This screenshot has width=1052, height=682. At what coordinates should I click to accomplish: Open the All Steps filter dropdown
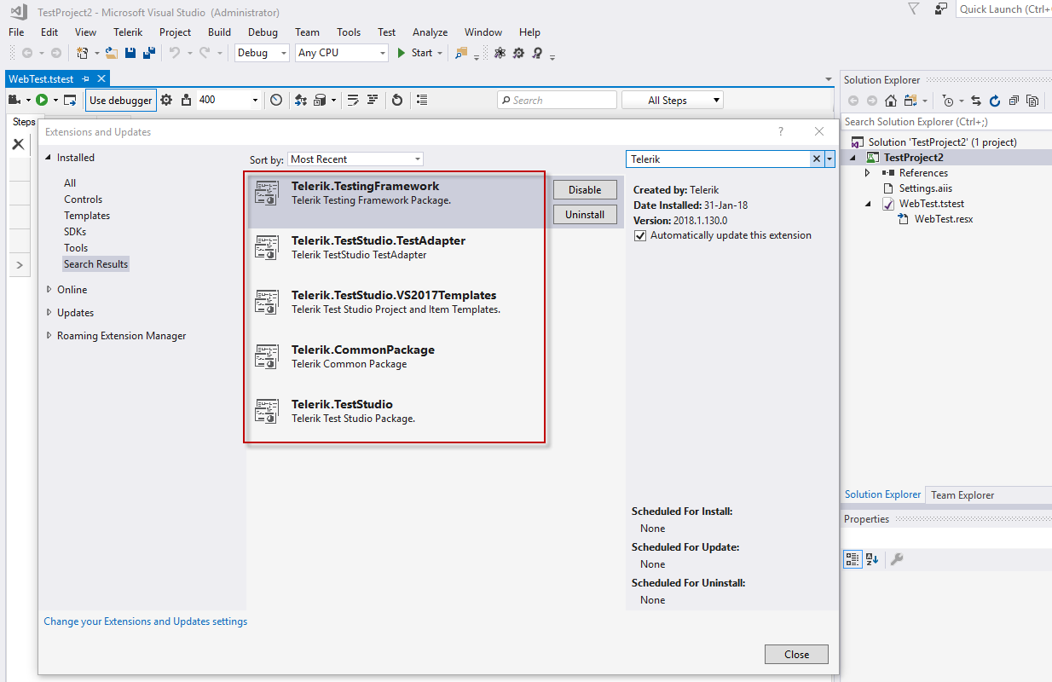(x=673, y=100)
